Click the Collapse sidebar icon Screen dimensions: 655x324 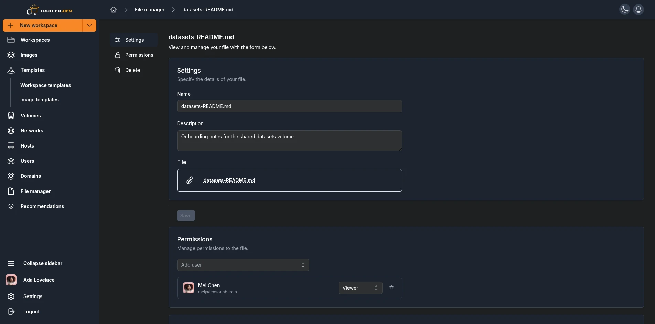(10, 264)
